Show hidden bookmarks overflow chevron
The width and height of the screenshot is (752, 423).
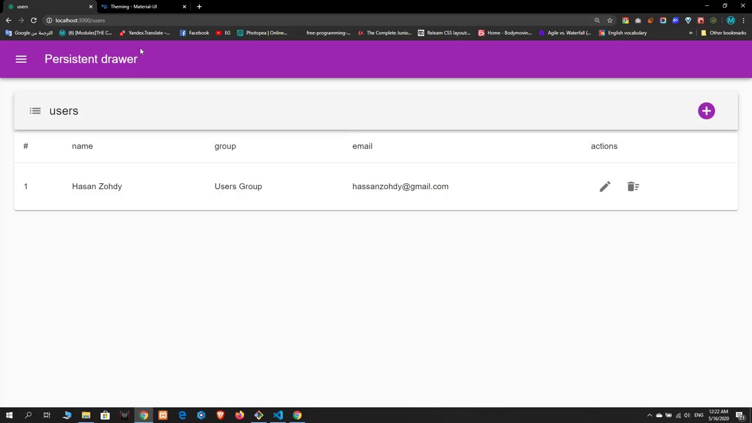point(691,33)
